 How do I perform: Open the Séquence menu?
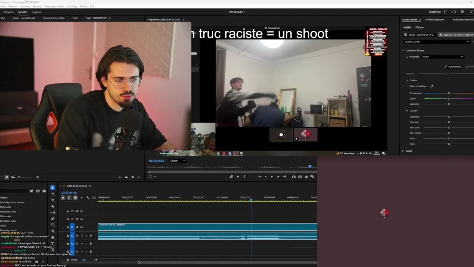pyautogui.click(x=25, y=6)
